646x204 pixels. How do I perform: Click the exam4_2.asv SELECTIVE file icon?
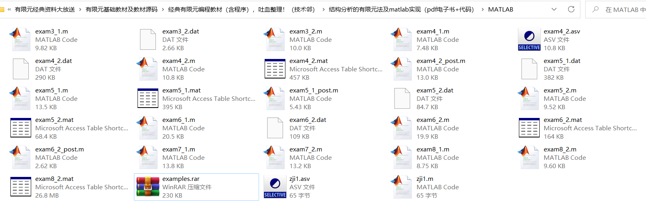[529, 39]
